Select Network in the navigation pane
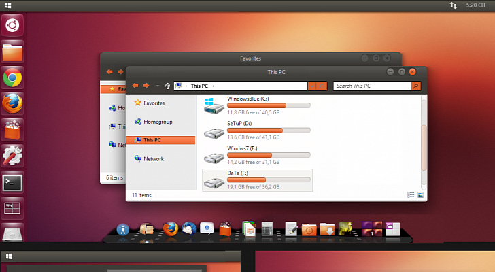The width and height of the screenshot is (495, 272). (153, 158)
